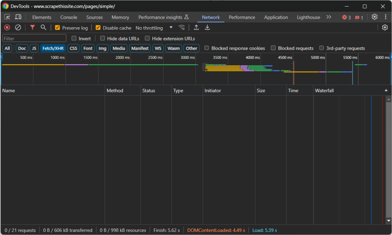This screenshot has height=235, width=392.
Task: Open the No throttling dropdown
Action: click(x=154, y=28)
